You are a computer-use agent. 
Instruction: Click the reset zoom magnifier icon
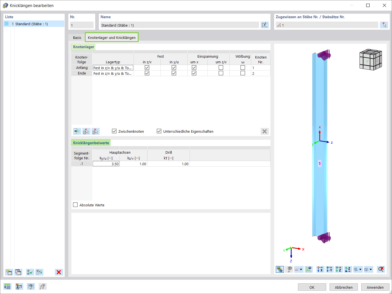click(381, 269)
